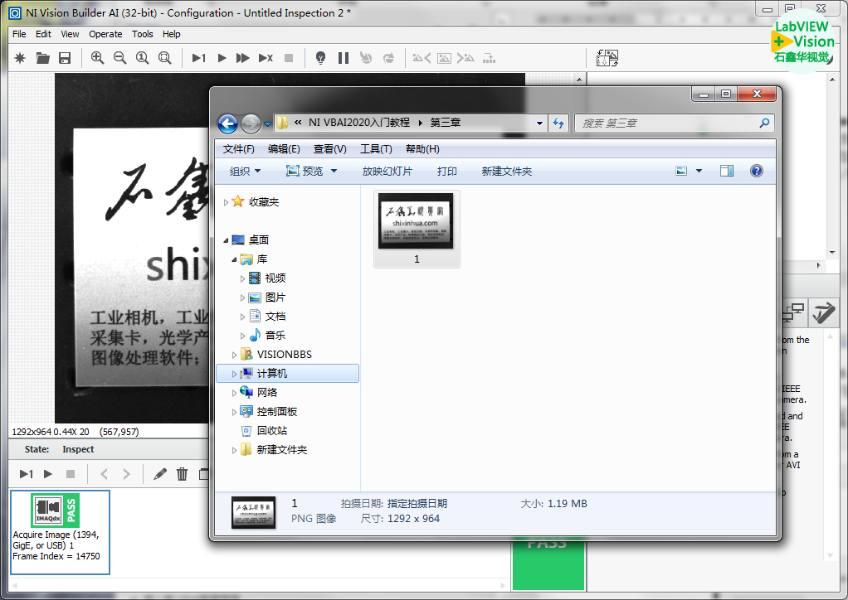Screen dimensions: 848x600
Task: Open an inspection with the folder icon
Action: pos(42,58)
